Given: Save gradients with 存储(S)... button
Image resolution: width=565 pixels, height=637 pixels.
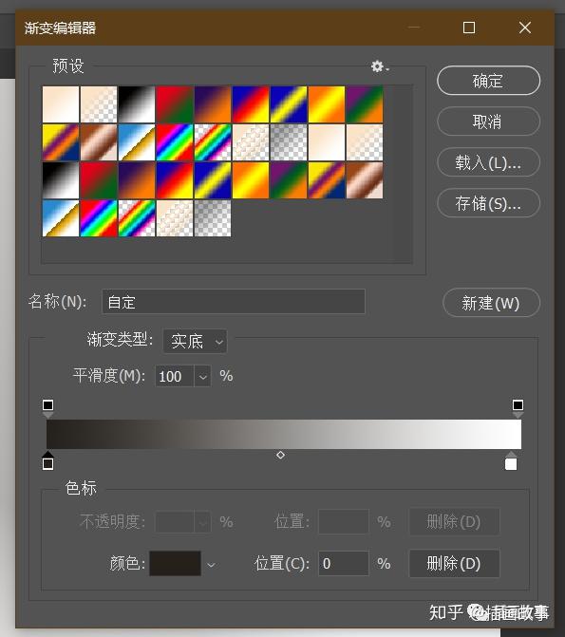Looking at the screenshot, I should click(x=488, y=203).
